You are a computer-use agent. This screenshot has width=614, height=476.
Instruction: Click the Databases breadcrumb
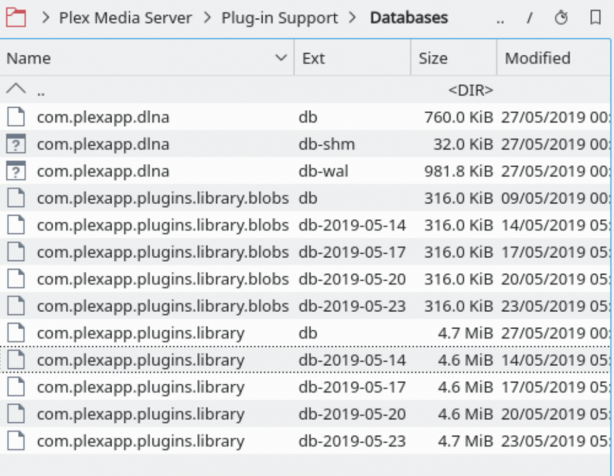tap(409, 18)
